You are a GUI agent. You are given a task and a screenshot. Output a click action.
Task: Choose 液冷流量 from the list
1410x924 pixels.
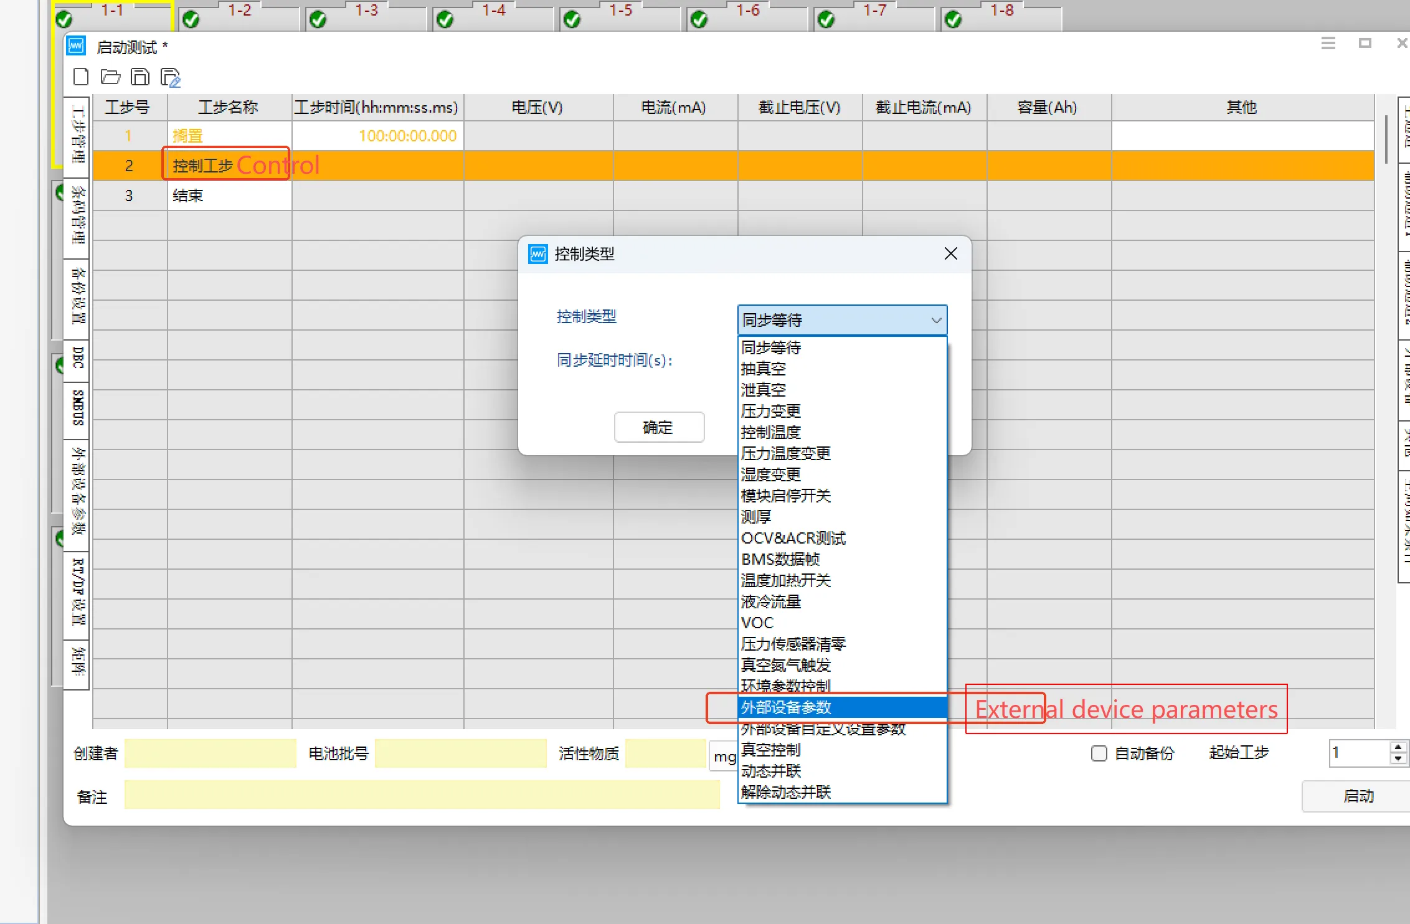842,601
